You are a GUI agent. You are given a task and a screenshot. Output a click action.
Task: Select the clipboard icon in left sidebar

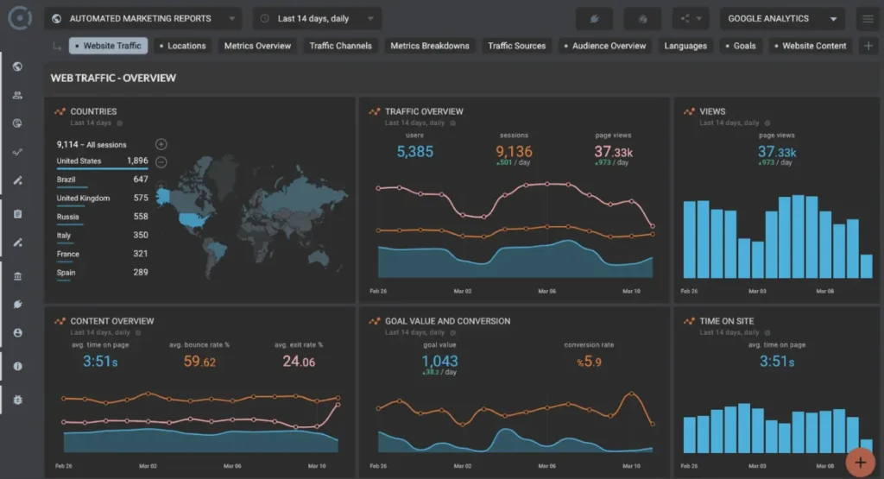(x=17, y=214)
